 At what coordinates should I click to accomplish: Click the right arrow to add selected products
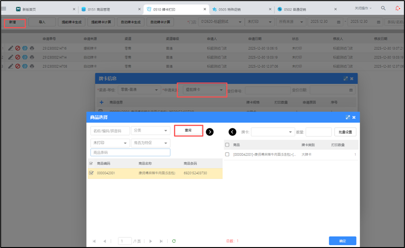210,132
